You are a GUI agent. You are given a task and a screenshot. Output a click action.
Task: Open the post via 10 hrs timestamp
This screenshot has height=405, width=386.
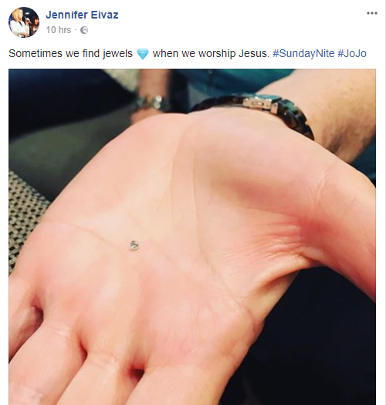59,30
